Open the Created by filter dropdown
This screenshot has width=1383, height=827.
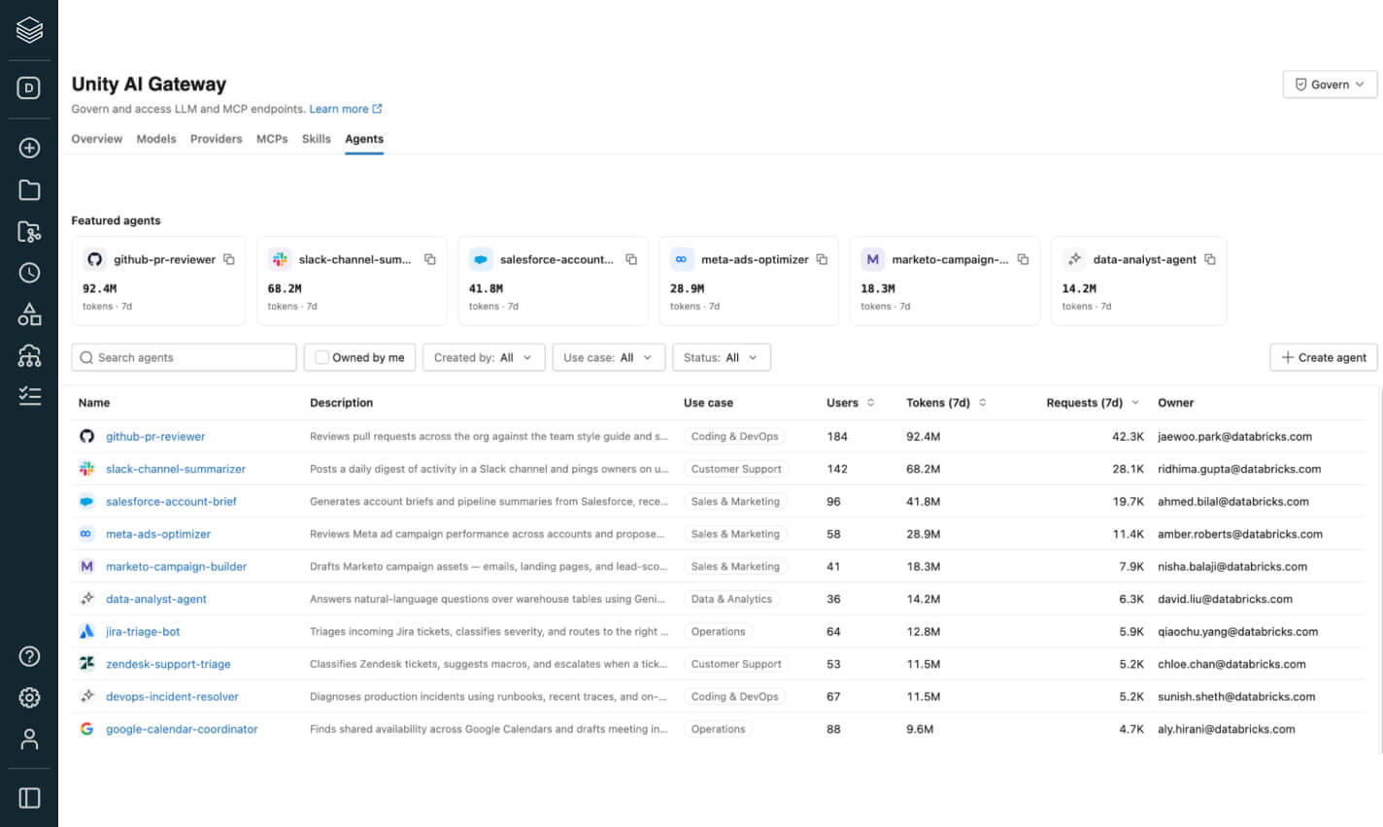click(484, 357)
